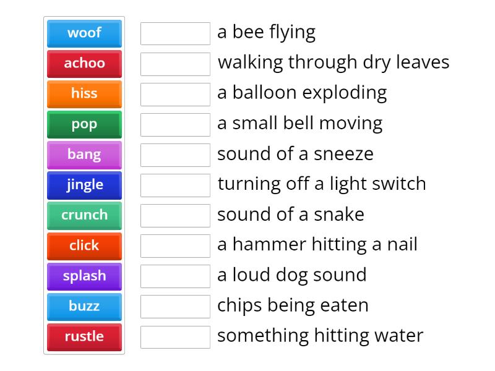The height and width of the screenshot is (371, 495).
Task: Select the "woof" word tile
Action: (84, 33)
